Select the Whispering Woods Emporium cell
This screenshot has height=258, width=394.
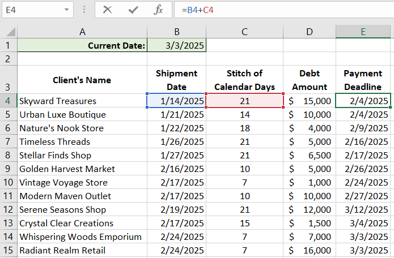click(x=82, y=236)
